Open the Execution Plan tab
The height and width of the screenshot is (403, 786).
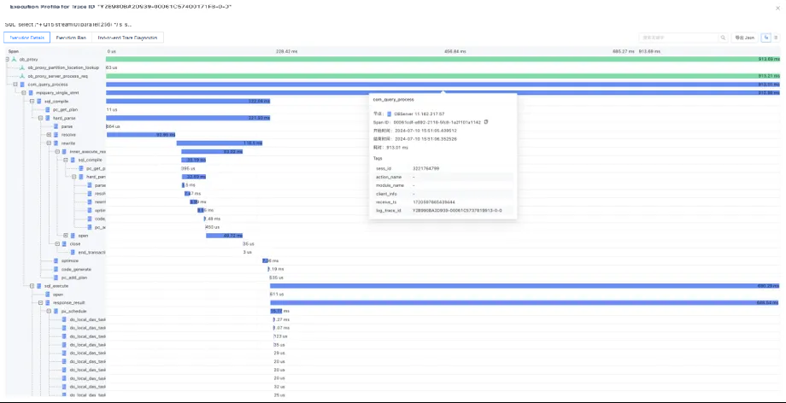click(73, 38)
